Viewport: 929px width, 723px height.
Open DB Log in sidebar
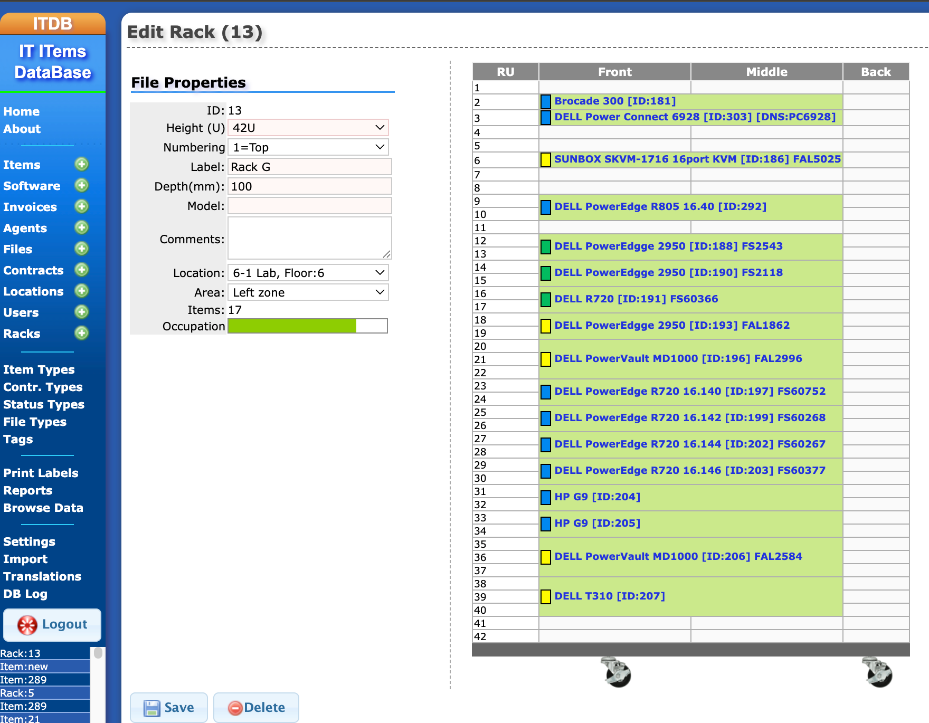pos(25,594)
